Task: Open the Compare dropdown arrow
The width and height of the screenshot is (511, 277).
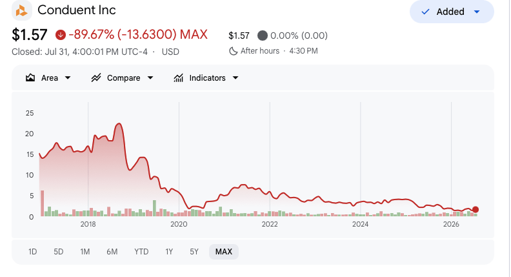Action: point(150,77)
